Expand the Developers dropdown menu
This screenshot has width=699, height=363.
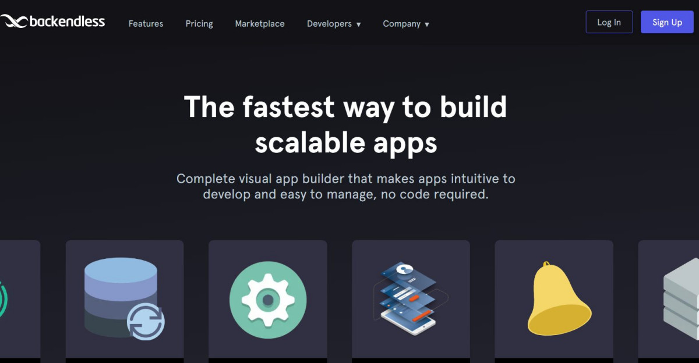point(330,24)
